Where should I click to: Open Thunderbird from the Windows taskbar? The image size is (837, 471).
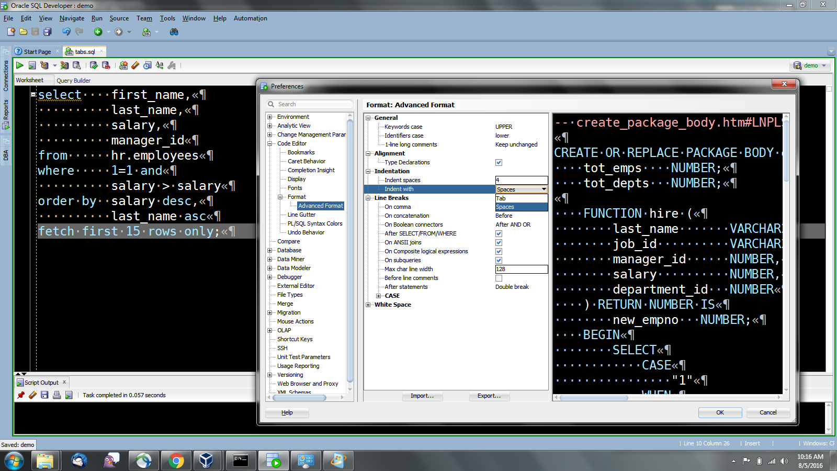coord(80,461)
